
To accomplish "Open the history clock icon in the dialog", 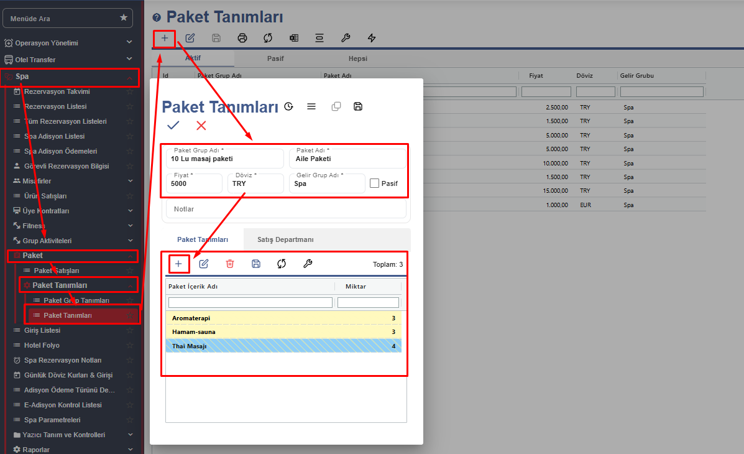I will point(288,106).
